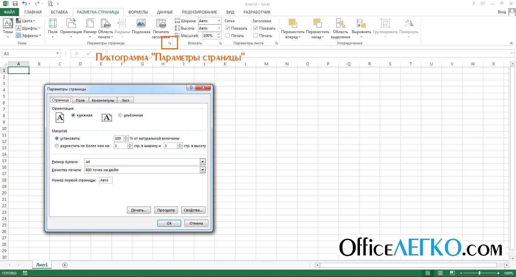The height and width of the screenshot is (277, 516).
Task: Click the macro record icon in status bar
Action: pos(25,273)
